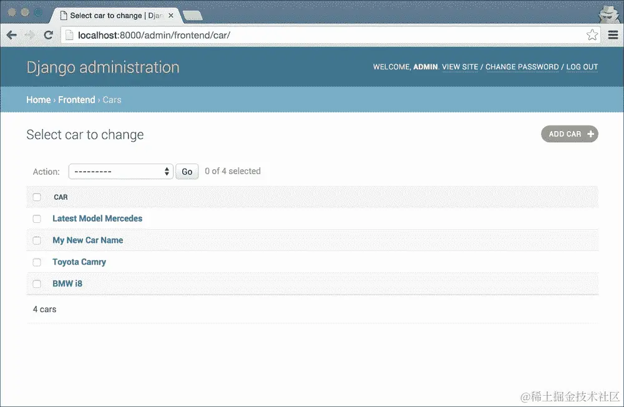
Task: Close the 'Select car to change' tab
Action: tap(171, 16)
